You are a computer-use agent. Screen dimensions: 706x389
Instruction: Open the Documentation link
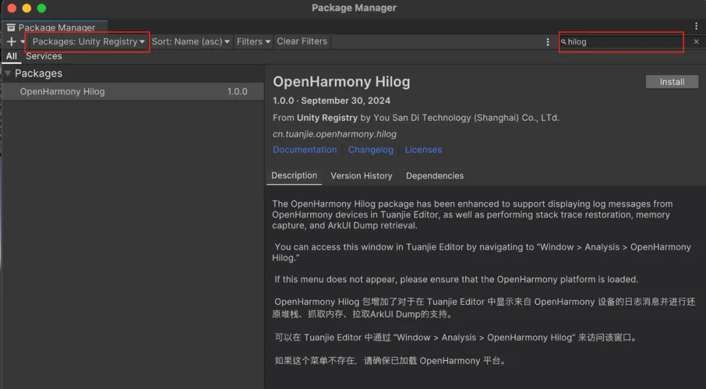(305, 150)
